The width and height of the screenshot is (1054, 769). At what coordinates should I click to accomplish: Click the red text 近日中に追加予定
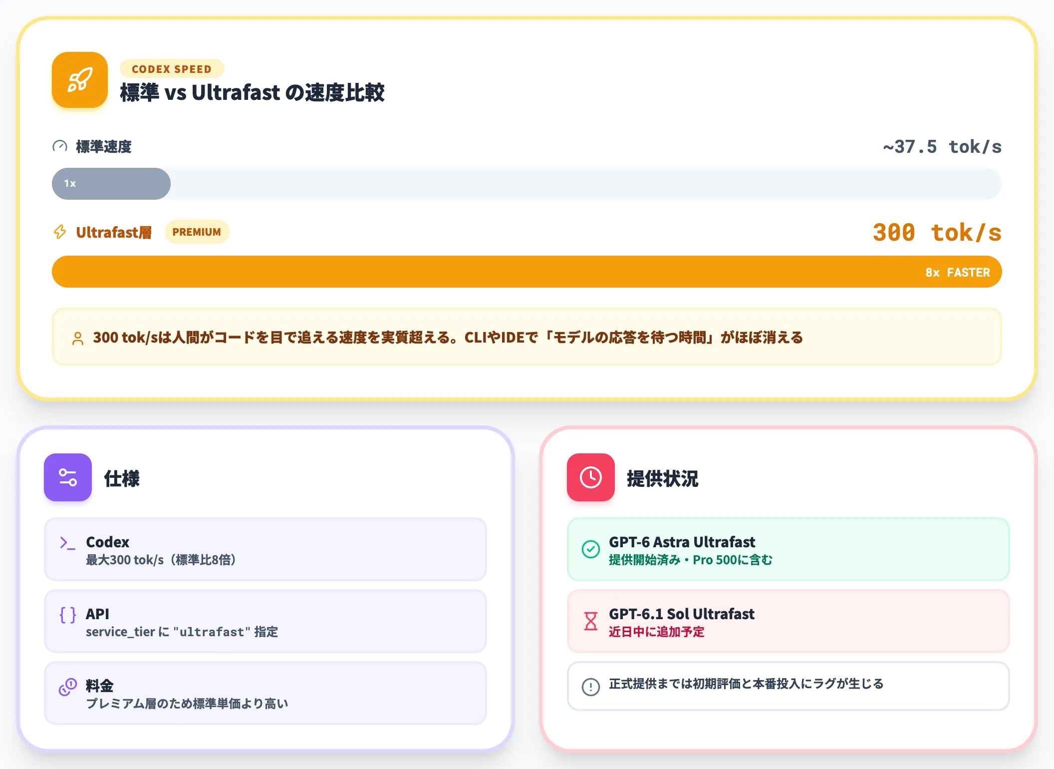(x=657, y=632)
